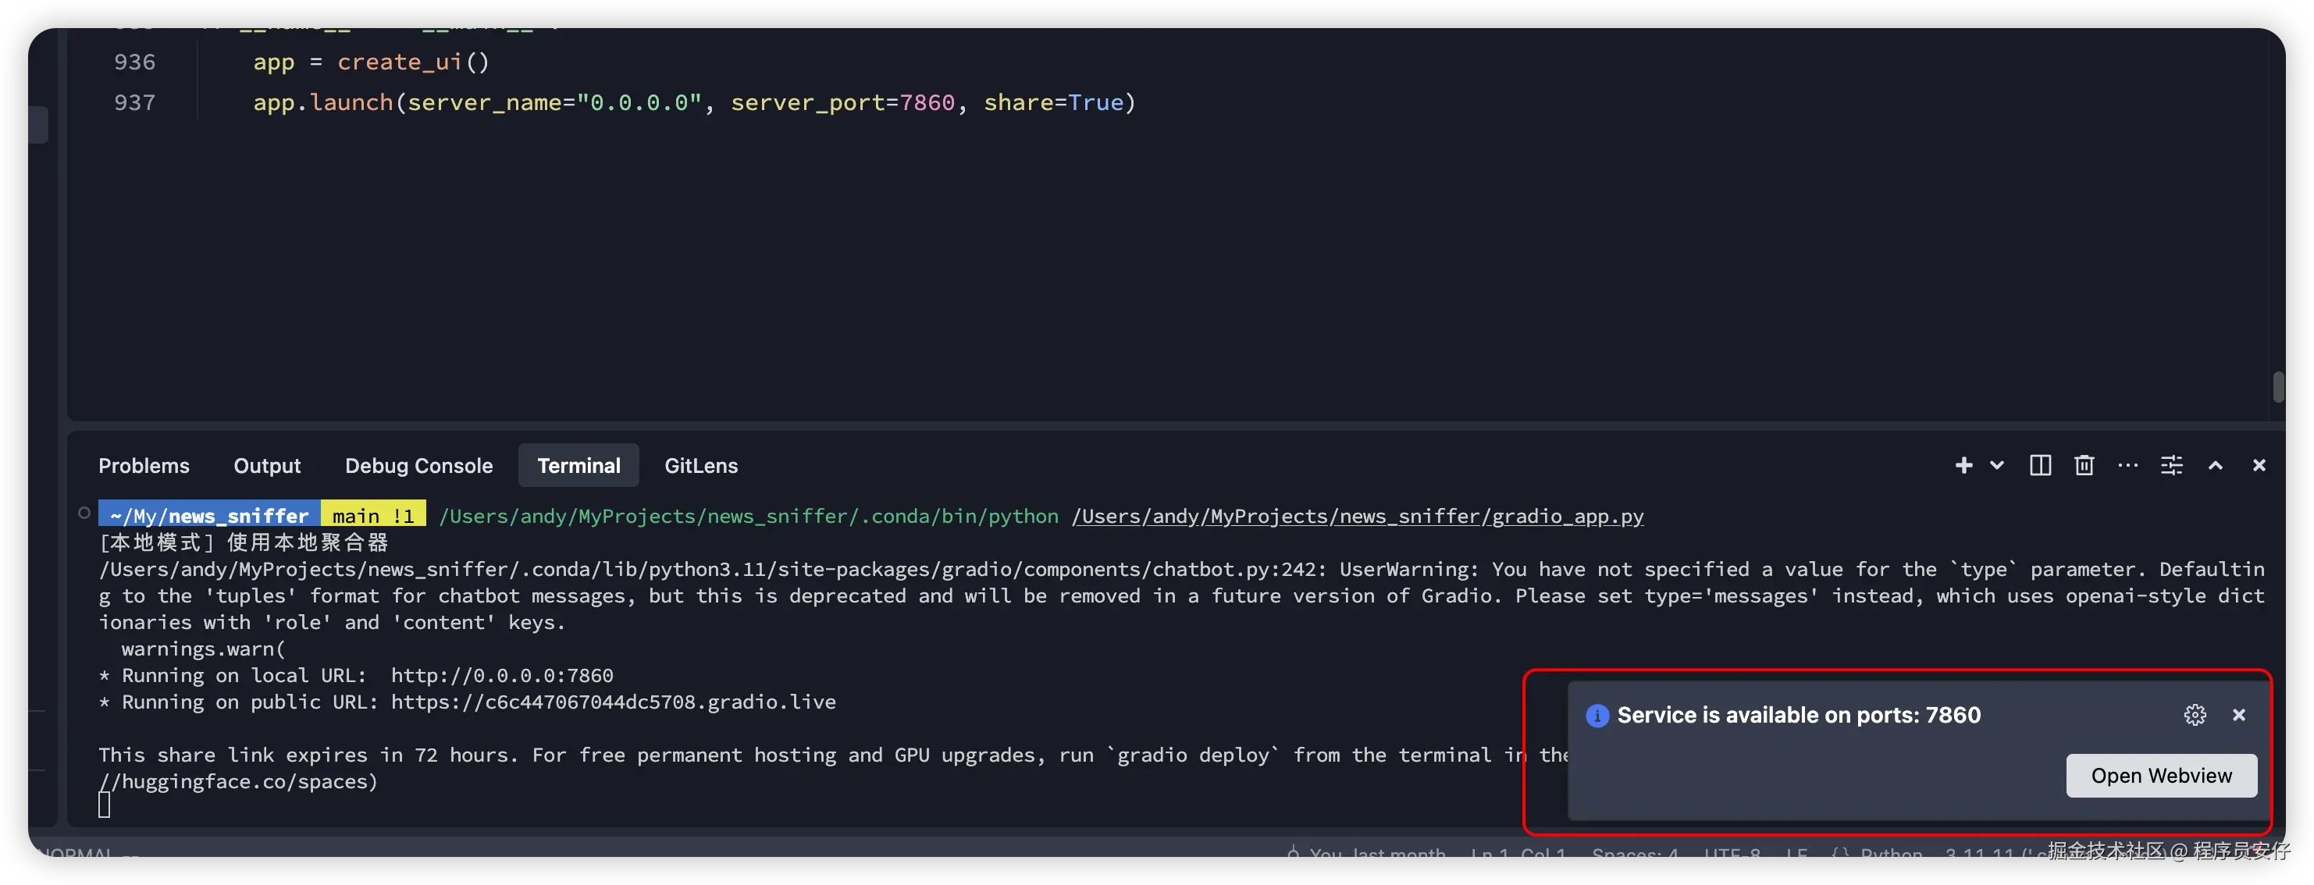2314x885 pixels.
Task: Open the Debug Console tab
Action: tap(418, 466)
